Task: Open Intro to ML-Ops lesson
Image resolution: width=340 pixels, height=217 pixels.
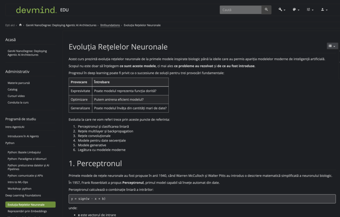Action: click(x=18, y=182)
